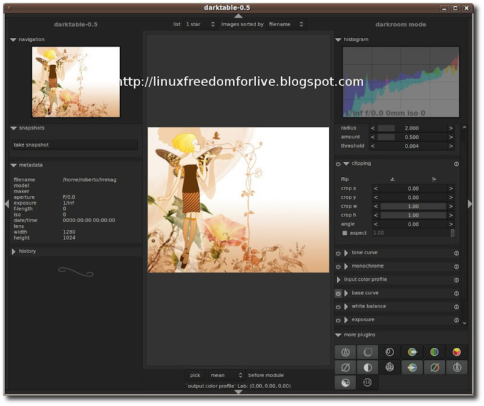Screen dimensions: 484x406
Task: Open the '1 star' list filter dropdown
Action: point(200,24)
